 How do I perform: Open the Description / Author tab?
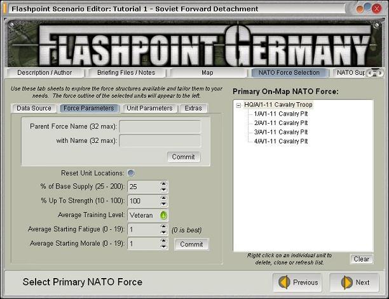[44, 72]
